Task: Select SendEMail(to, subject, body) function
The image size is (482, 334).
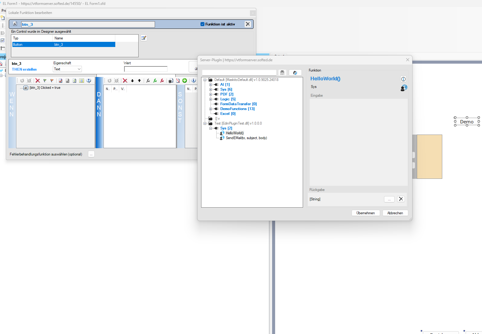Action: [246, 138]
